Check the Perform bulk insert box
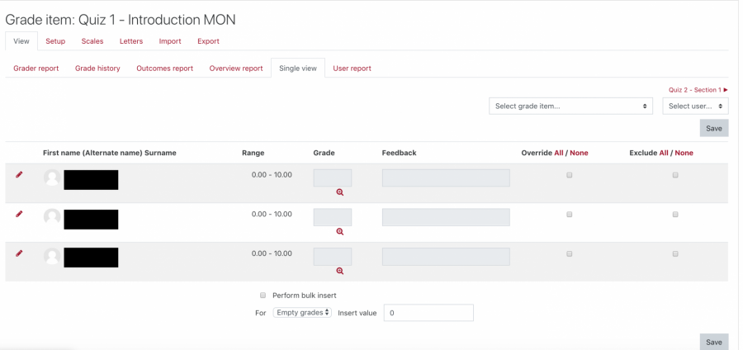This screenshot has height=350, width=743. point(263,295)
